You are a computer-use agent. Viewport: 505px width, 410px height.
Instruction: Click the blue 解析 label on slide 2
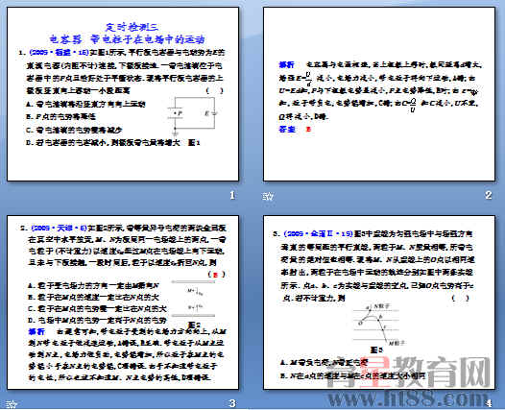tap(287, 64)
